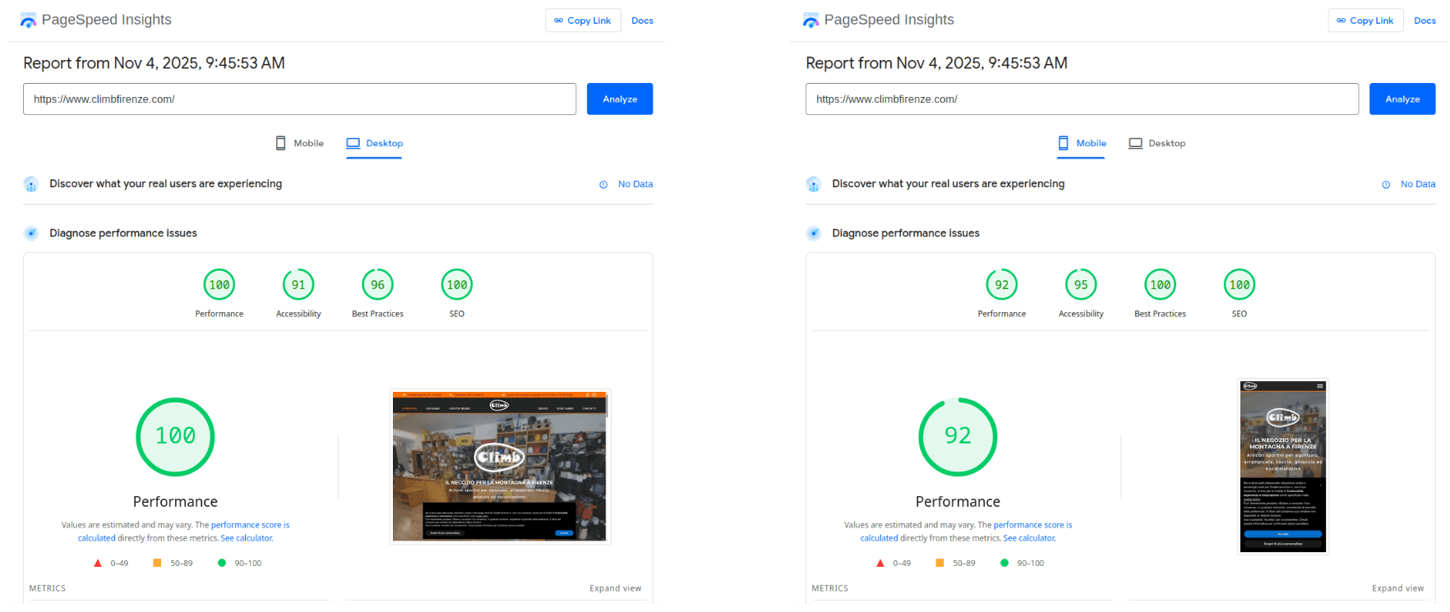Select Desktop tab in left report
This screenshot has height=612, width=1450.
[374, 143]
